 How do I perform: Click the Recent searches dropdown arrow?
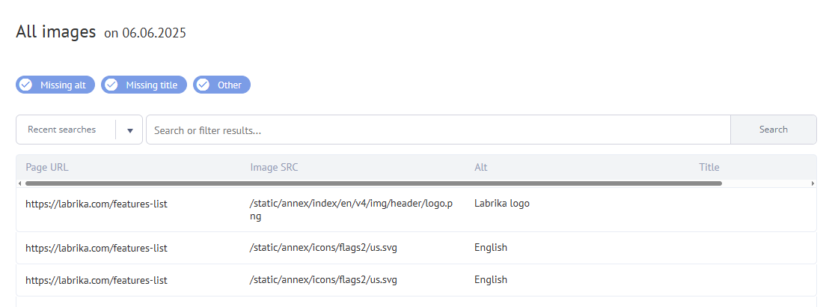click(x=129, y=130)
